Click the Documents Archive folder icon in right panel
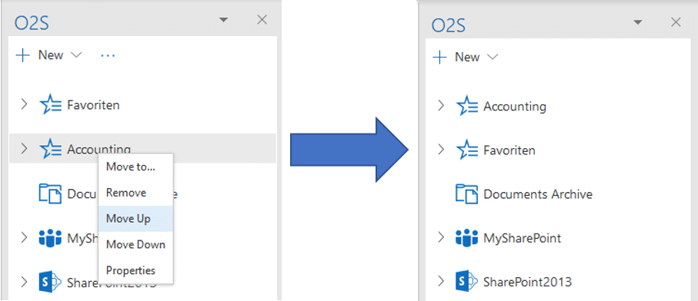The image size is (698, 301). (467, 194)
